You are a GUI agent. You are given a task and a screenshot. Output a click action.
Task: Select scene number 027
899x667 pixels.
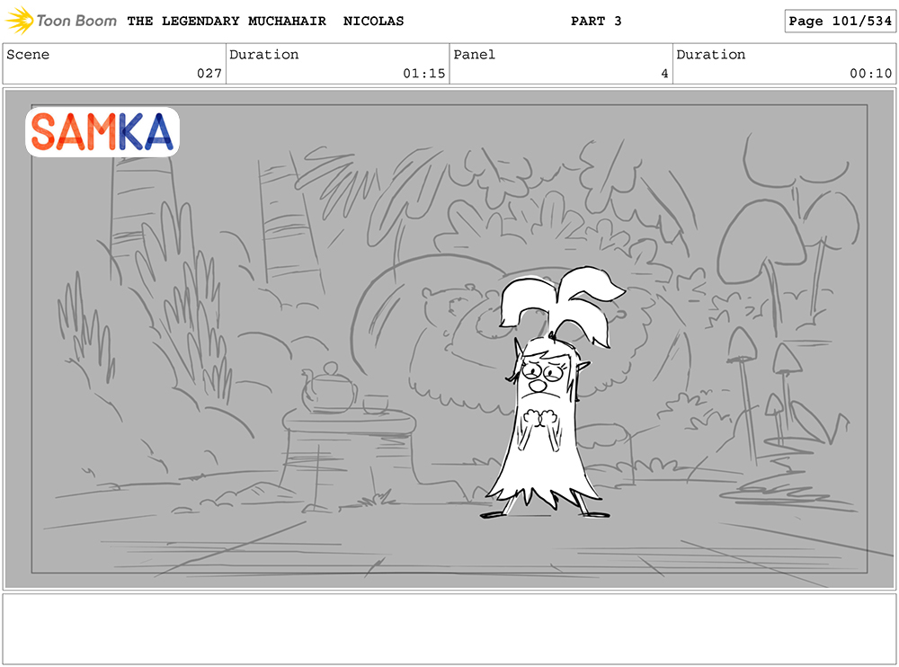[209, 74]
